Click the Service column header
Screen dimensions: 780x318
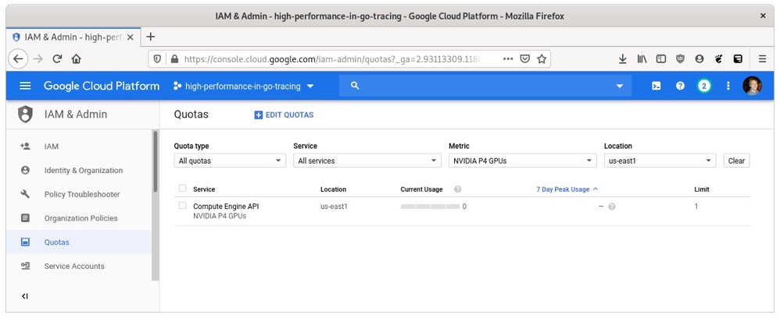(x=204, y=189)
